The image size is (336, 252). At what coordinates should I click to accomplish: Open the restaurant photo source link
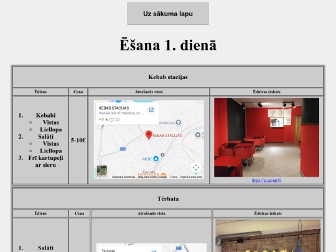click(266, 180)
